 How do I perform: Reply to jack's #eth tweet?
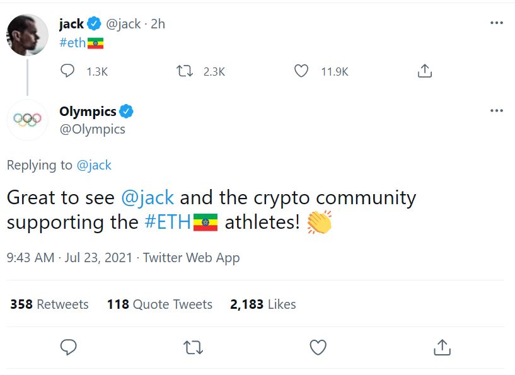tap(67, 71)
